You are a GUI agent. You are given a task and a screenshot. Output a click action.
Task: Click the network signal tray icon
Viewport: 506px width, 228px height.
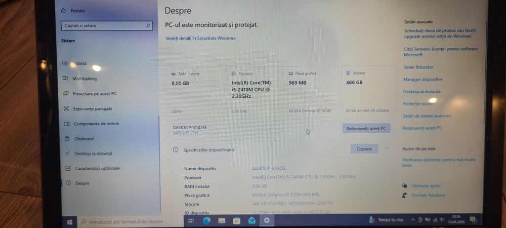(435, 219)
